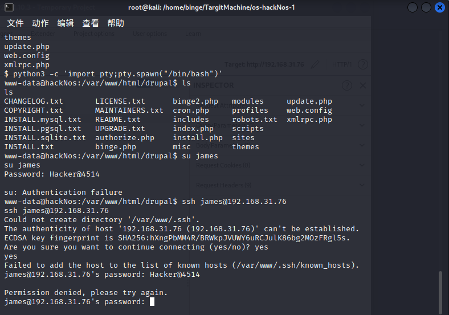Open the 编辑 menu
The image size is (449, 315).
pos(66,23)
